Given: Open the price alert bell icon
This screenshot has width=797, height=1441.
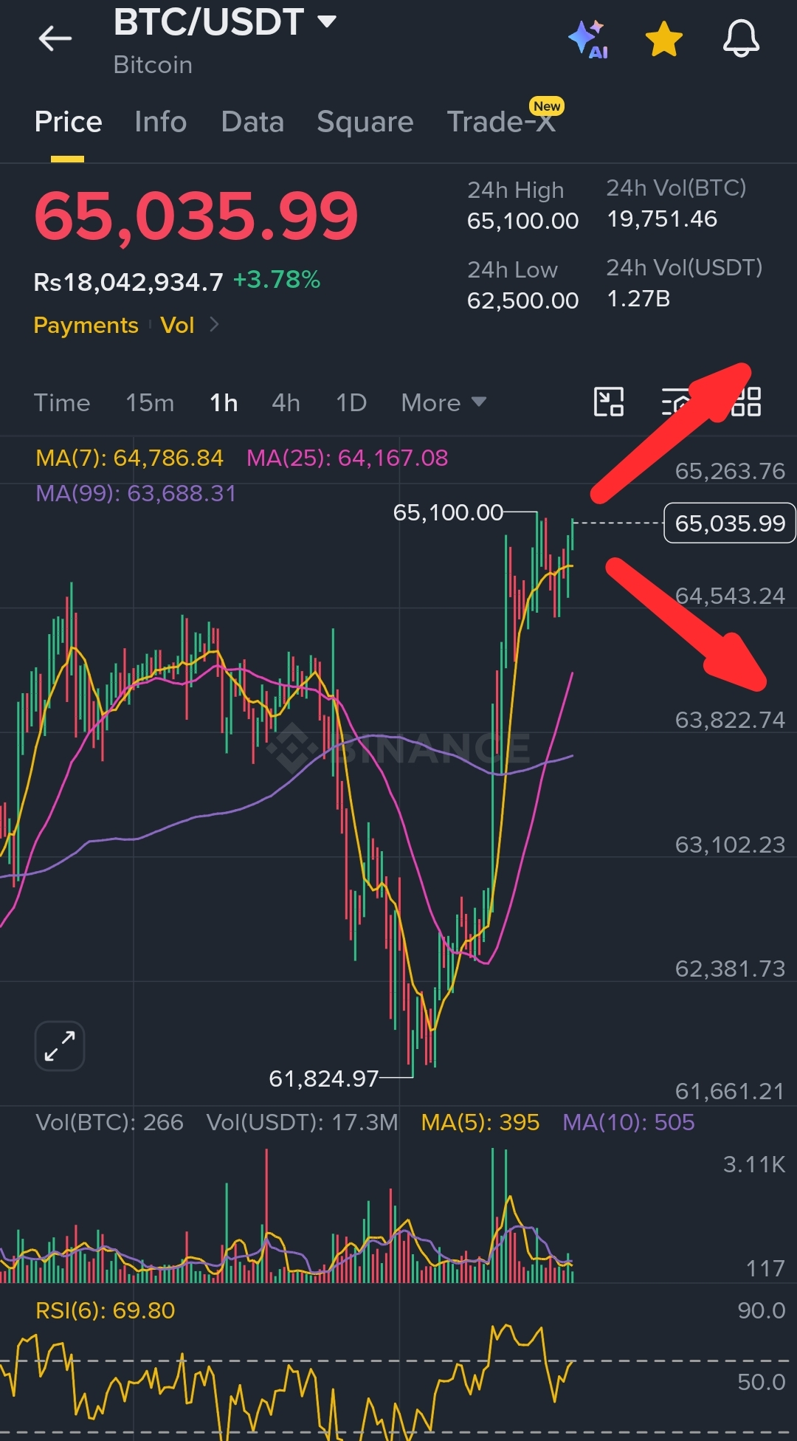Looking at the screenshot, I should point(741,38).
